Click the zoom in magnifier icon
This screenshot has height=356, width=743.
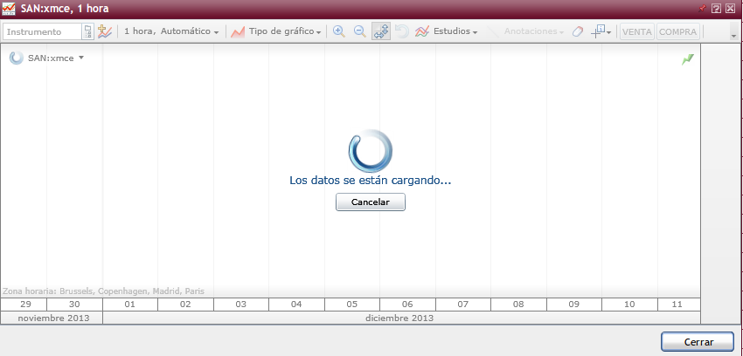tap(339, 31)
